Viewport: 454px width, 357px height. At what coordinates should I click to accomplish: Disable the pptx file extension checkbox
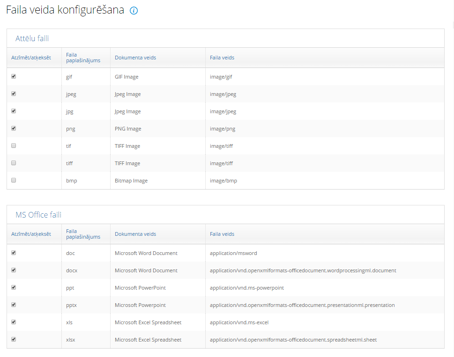coord(14,305)
